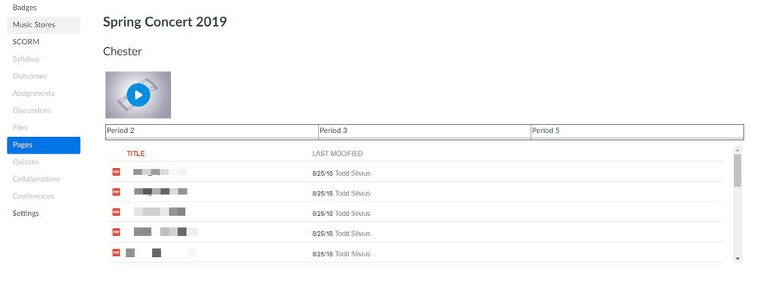Open the first PDF file icon
This screenshot has height=289, width=760.
[116, 172]
